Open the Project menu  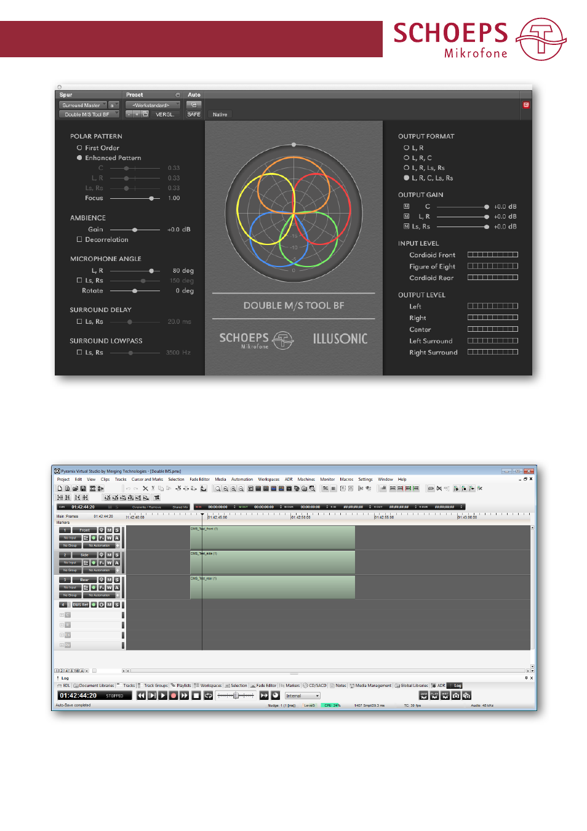pos(63,479)
